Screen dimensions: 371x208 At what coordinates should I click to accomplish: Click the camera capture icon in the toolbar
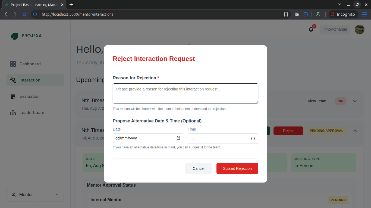click(x=297, y=14)
